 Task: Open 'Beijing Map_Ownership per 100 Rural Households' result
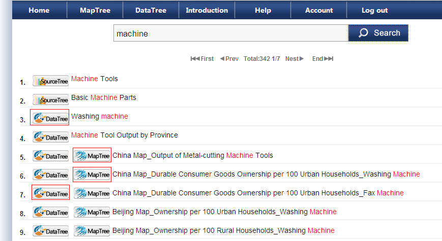[x=223, y=230]
